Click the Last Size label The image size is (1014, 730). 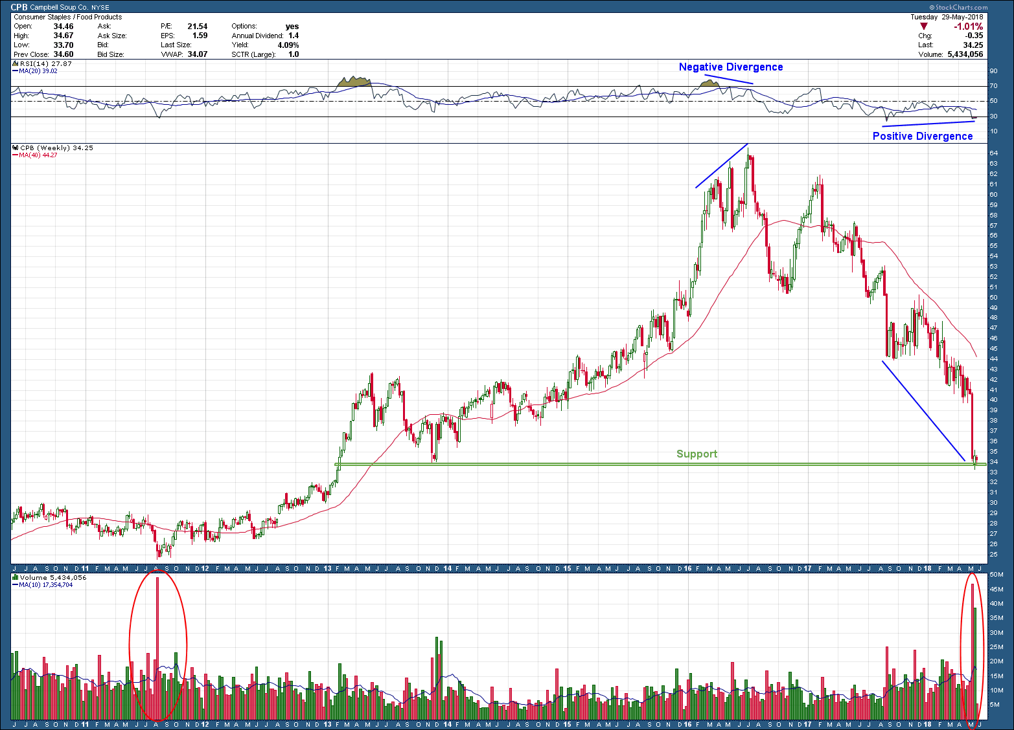(x=176, y=45)
